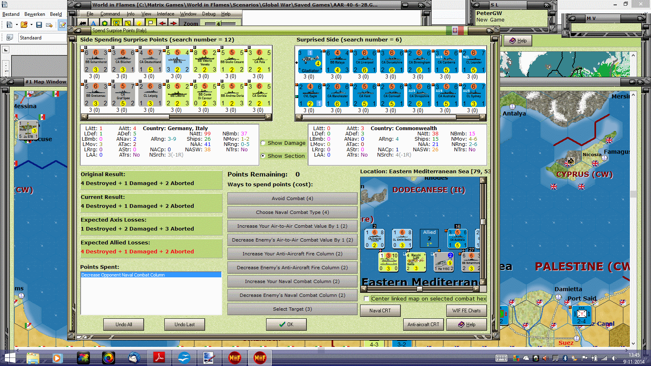Click the surprised side units horizontal scrollbar
The width and height of the screenshot is (651, 366).
pos(390,117)
